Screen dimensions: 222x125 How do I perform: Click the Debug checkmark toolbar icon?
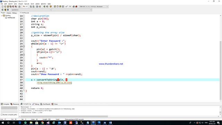click(x=66, y=7)
